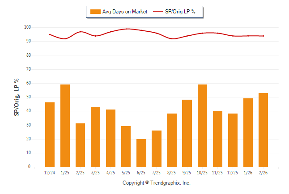
Task: Click the SP/Orig. LP % vertical axis title
Action: pos(17,97)
